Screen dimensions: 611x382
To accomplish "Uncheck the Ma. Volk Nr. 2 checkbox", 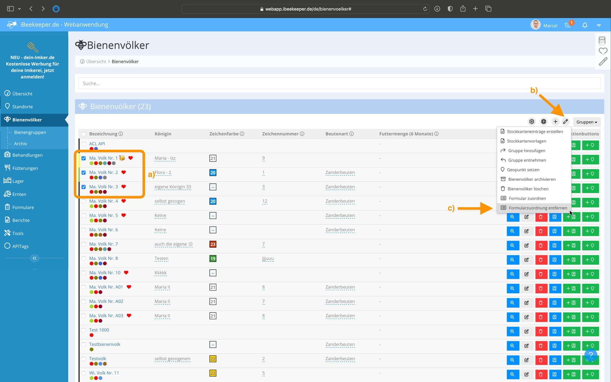I will click(x=83, y=173).
